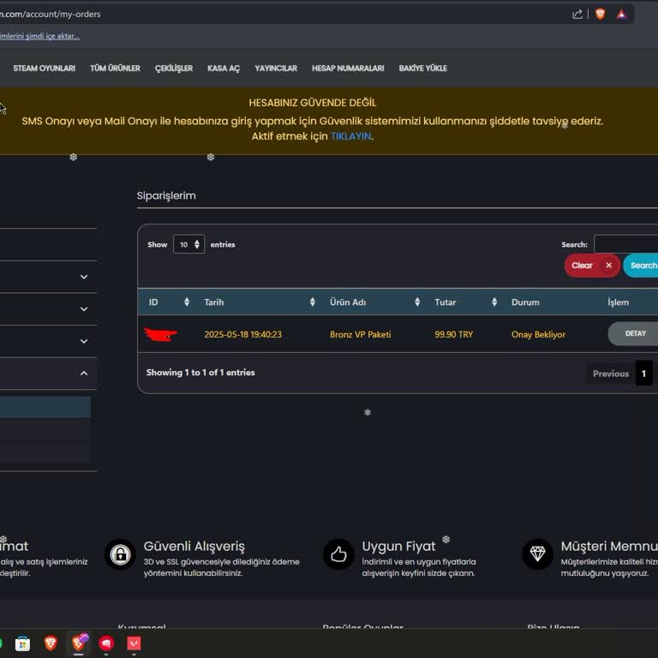Launch Valorant from the taskbar

(134, 643)
